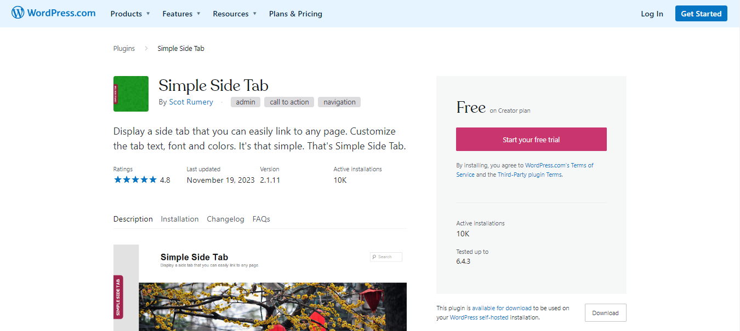
Task: Click the Start your free trial button
Action: point(531,139)
